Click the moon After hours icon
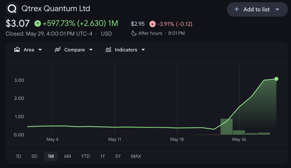 tap(134, 33)
